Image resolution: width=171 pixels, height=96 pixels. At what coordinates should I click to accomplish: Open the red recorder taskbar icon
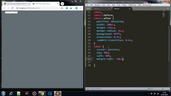pos(26,94)
